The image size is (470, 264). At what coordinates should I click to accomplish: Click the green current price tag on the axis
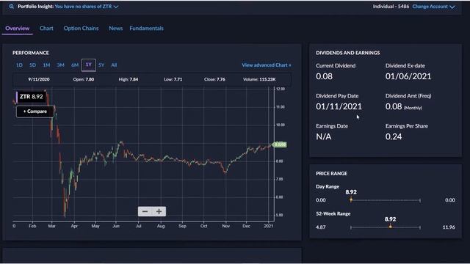pos(280,144)
